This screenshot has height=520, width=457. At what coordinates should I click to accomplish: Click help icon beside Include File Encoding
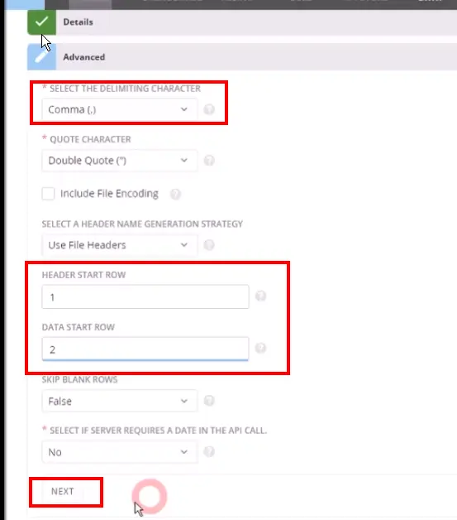tap(175, 194)
